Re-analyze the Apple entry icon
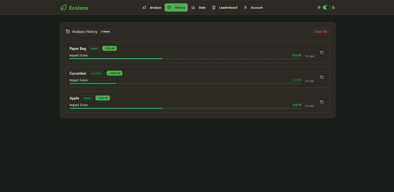The width and height of the screenshot is (394, 192). (322, 102)
